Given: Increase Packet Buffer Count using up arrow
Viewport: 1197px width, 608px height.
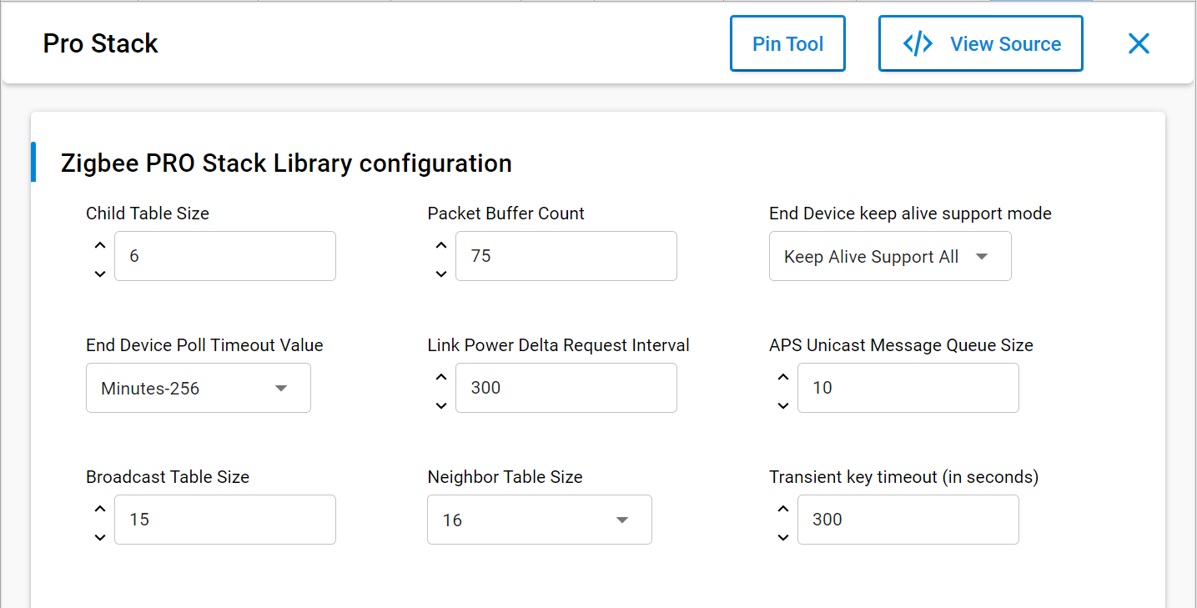Looking at the screenshot, I should pyautogui.click(x=441, y=245).
